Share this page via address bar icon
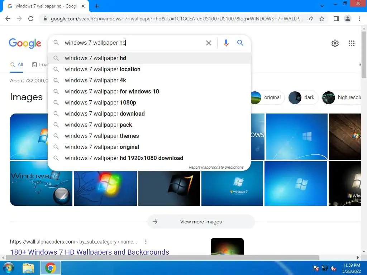Viewport: 367px width, 275px height. click(x=310, y=19)
